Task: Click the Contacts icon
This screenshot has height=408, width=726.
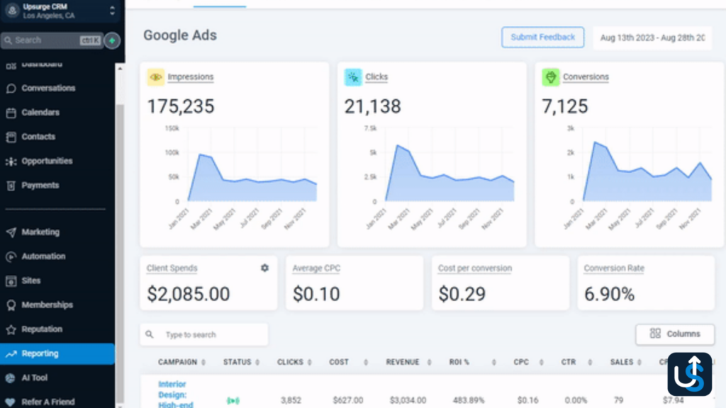Action: point(11,137)
